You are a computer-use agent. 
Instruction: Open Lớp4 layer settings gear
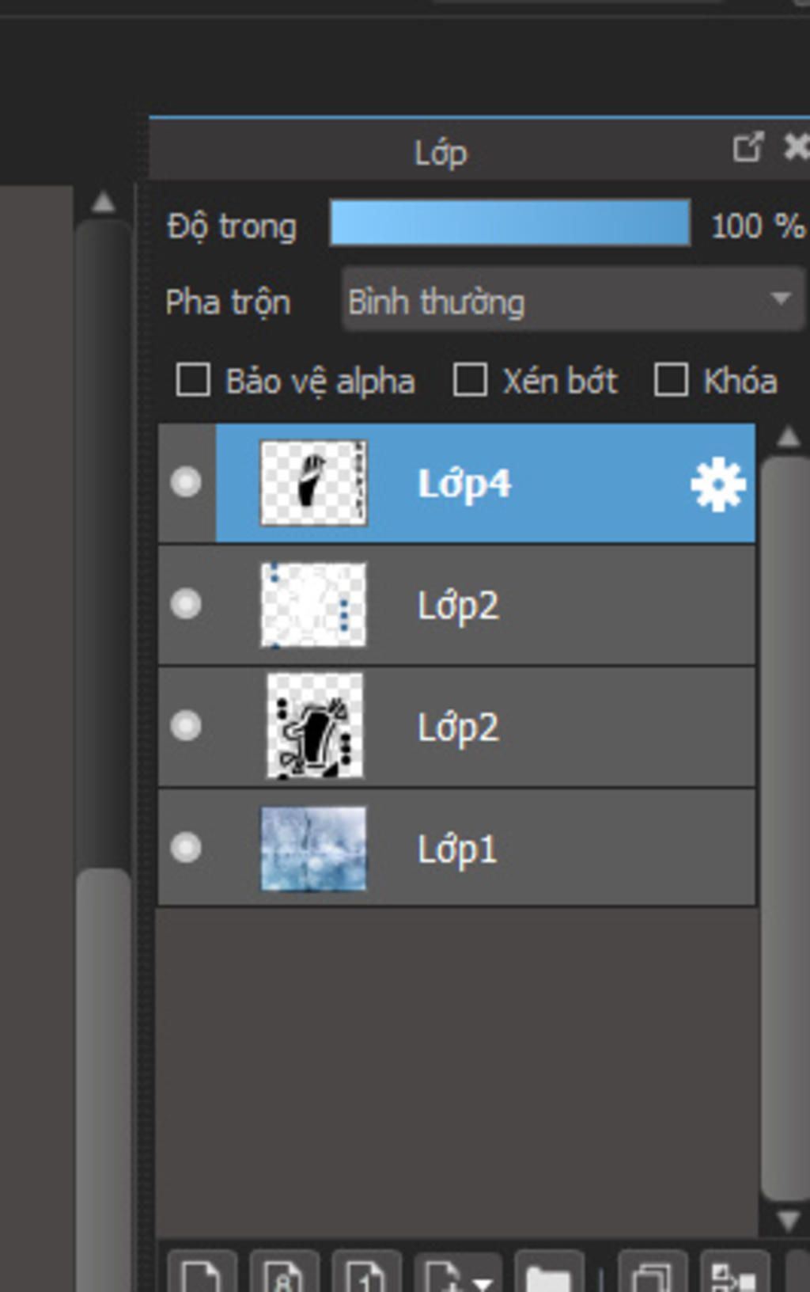[717, 484]
